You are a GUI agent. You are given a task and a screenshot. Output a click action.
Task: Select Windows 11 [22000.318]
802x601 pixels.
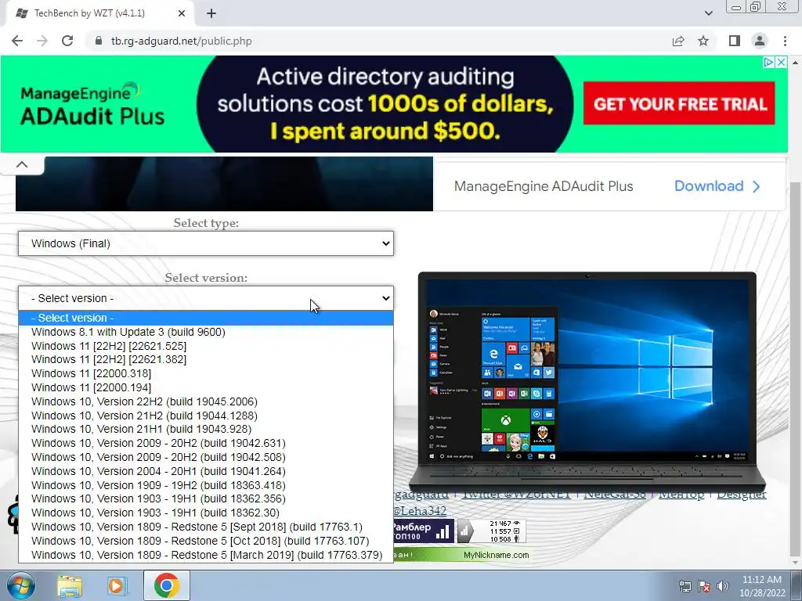(206, 373)
